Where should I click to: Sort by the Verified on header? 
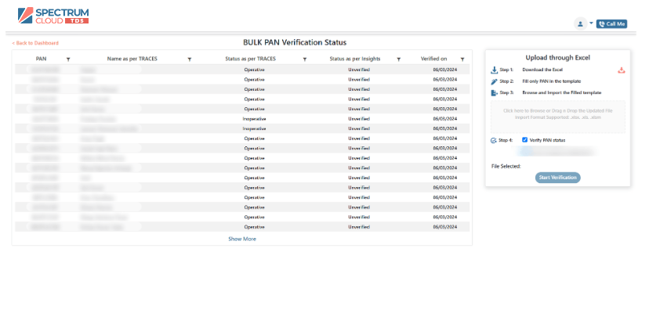pyautogui.click(x=433, y=59)
